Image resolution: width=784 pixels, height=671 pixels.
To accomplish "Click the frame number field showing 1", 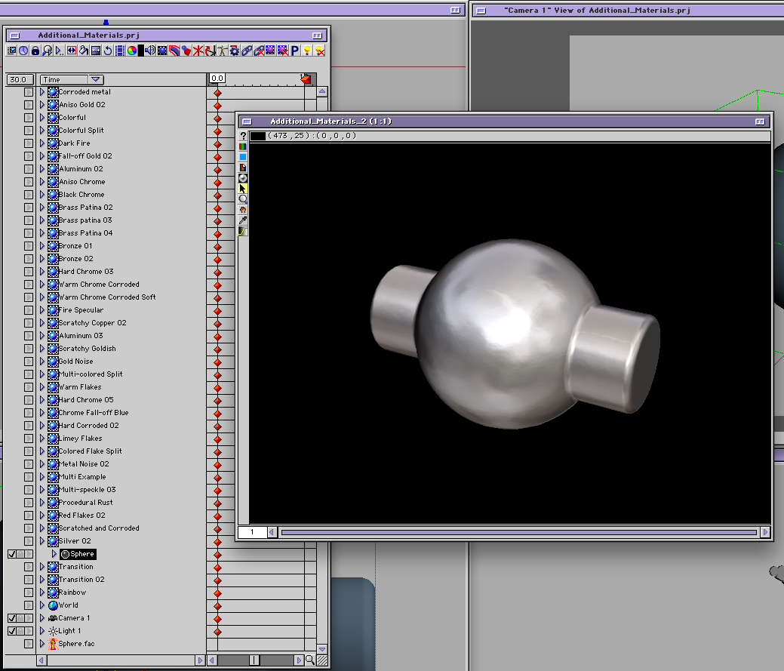I will [x=252, y=532].
